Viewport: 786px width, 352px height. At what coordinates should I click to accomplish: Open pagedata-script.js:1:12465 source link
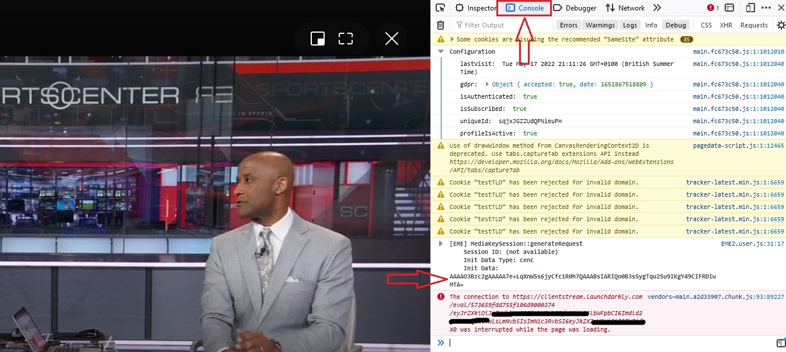click(x=738, y=145)
